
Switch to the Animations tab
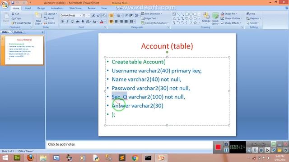(57, 8)
